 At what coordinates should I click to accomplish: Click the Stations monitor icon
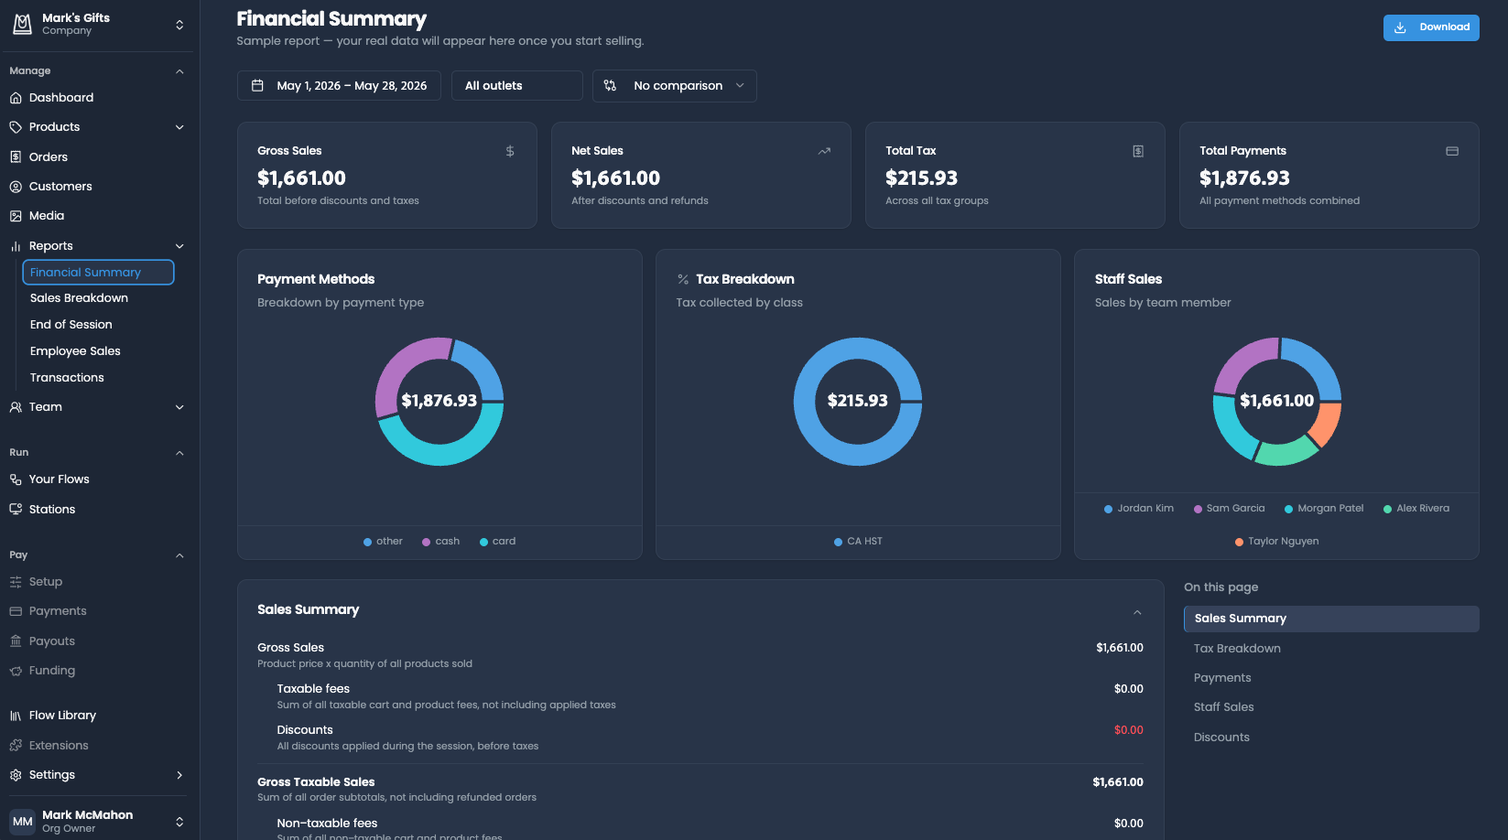(16, 510)
